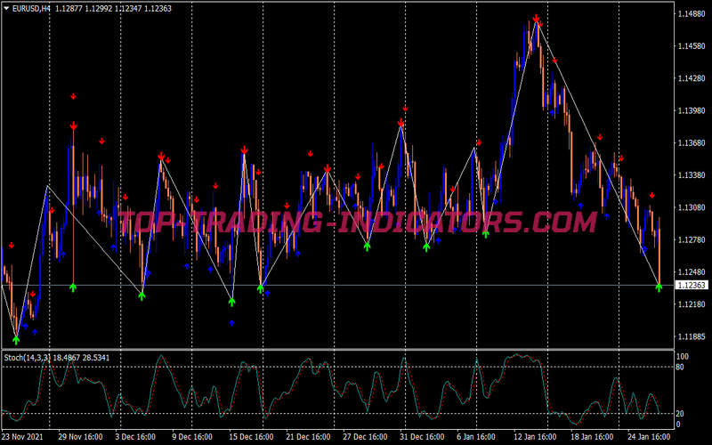Screen dimensions: 712x445
Task: Click the current price label 1.12363
Action: point(692,285)
